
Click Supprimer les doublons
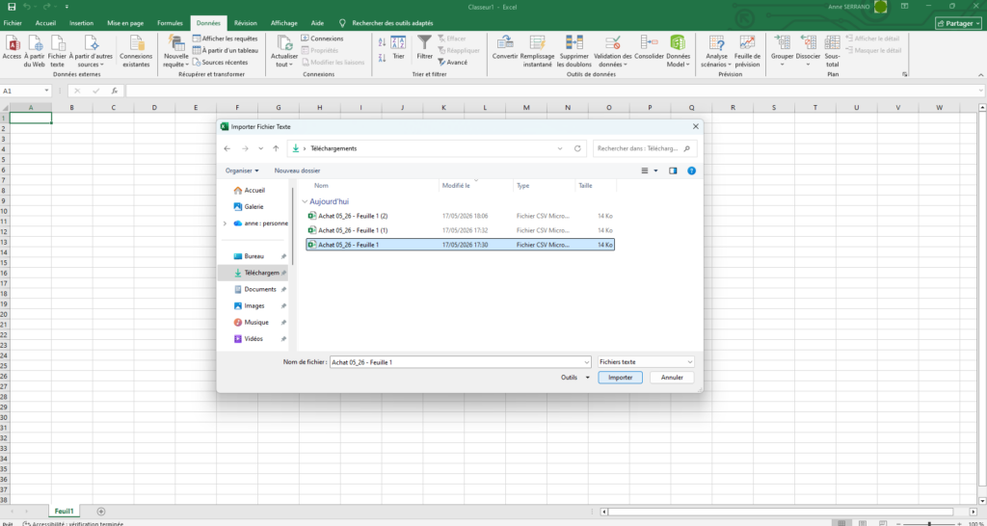(x=574, y=52)
